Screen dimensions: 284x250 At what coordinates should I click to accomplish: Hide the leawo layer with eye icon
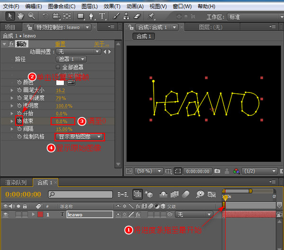(6, 214)
